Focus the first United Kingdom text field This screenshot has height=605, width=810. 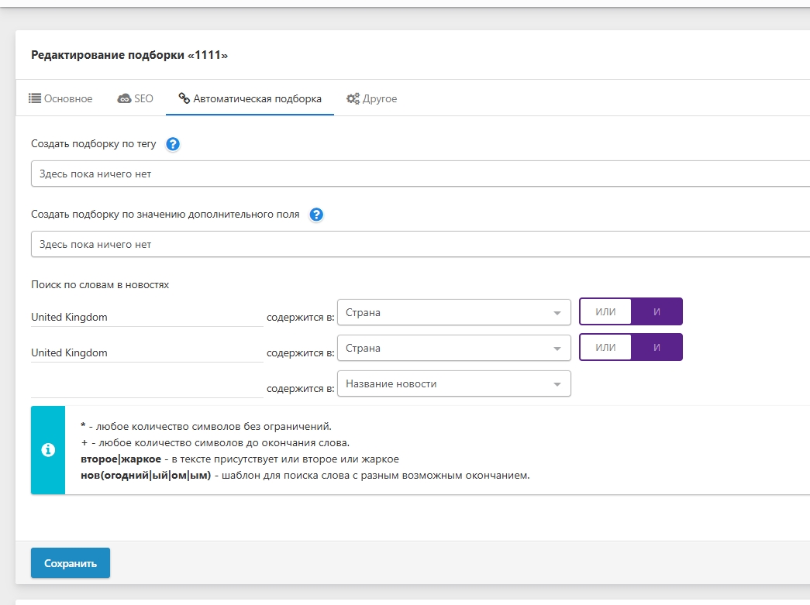[x=146, y=317]
